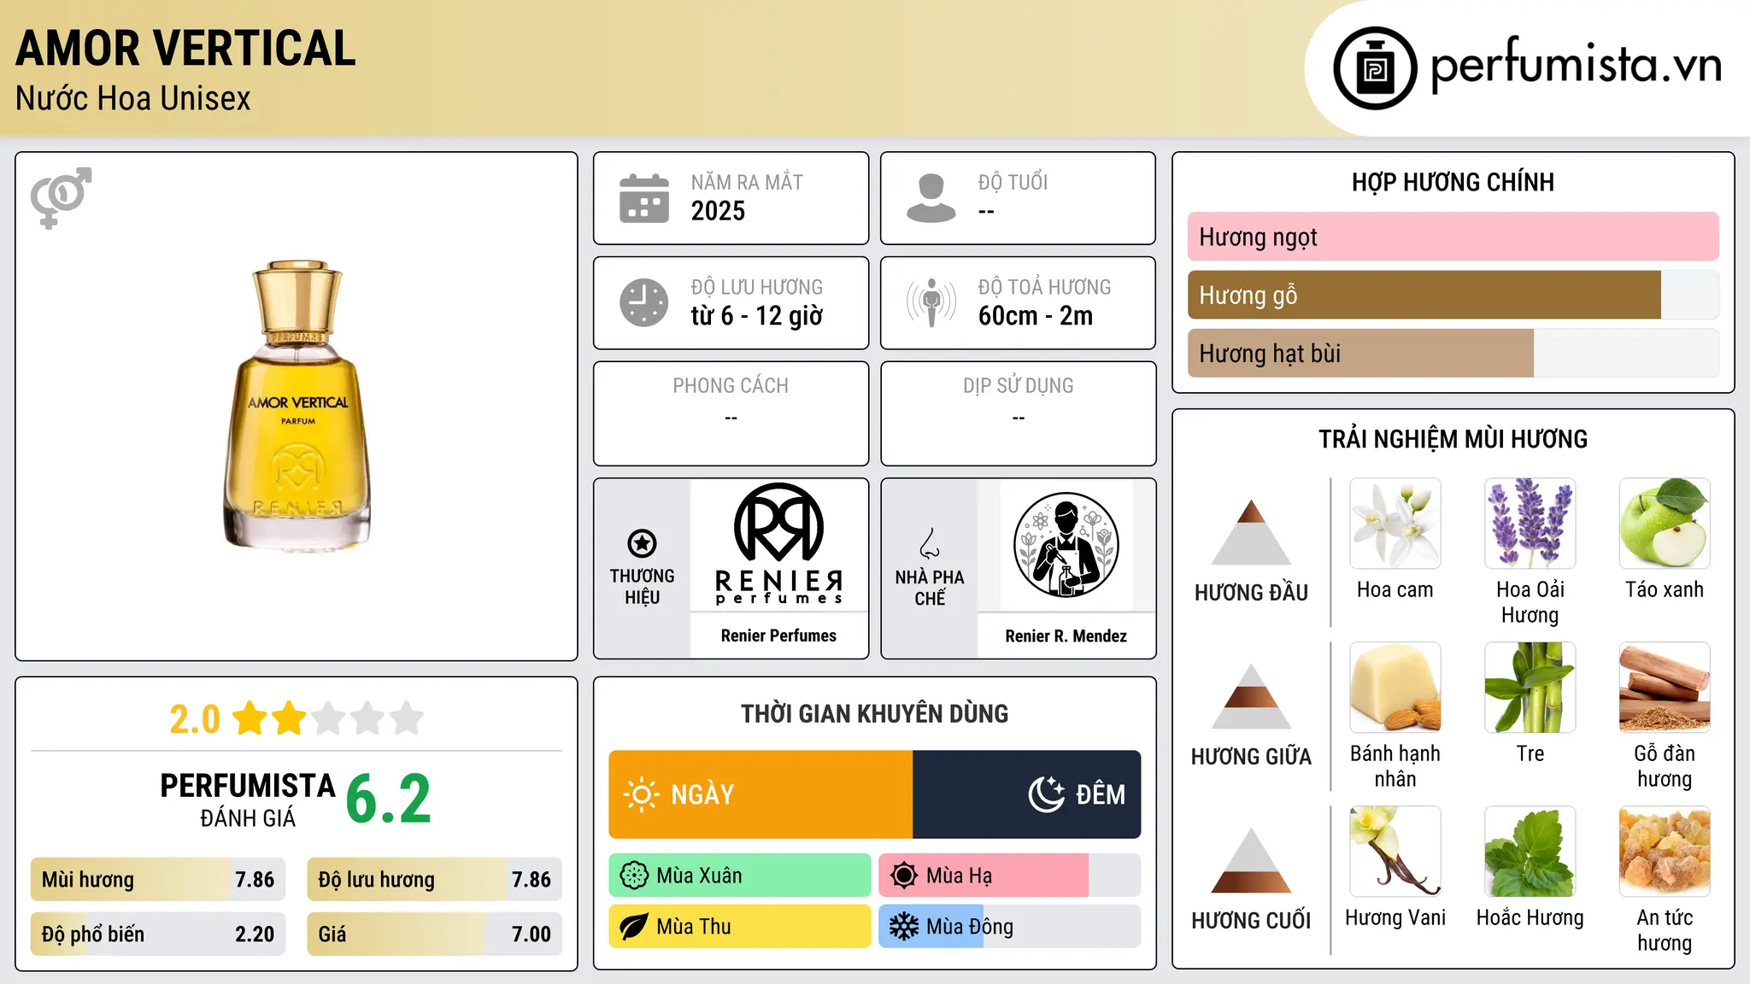Click the Hương giữa pyramid icon

pyautogui.click(x=1251, y=696)
